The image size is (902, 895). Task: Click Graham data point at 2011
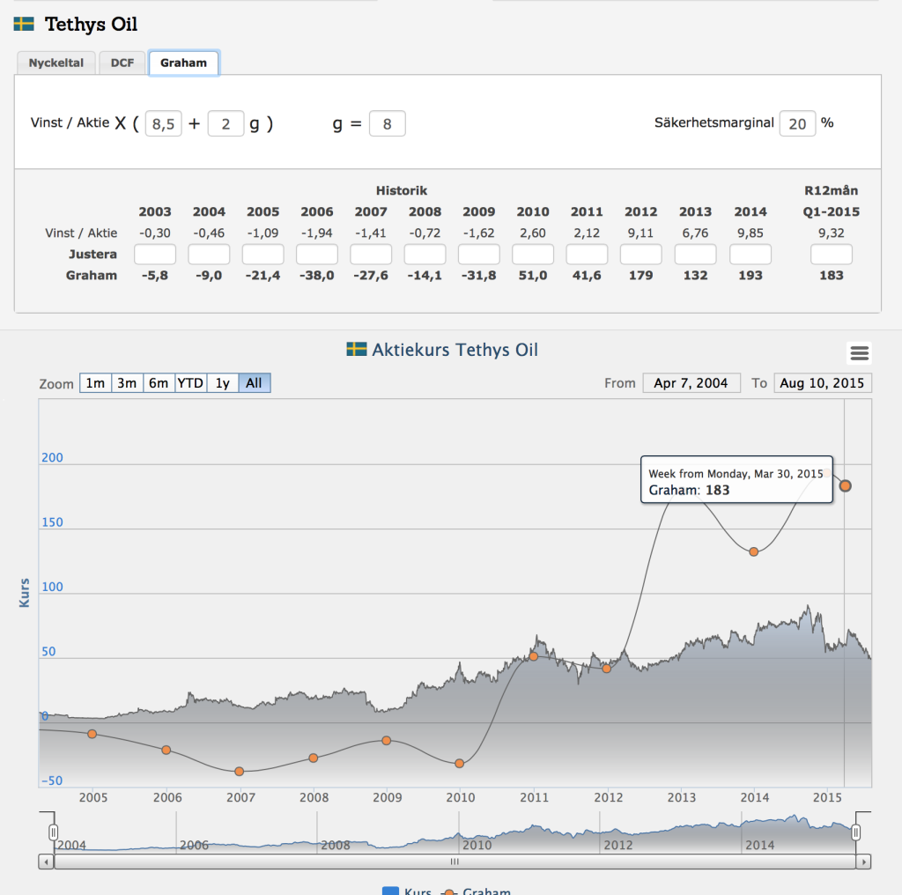(x=533, y=656)
